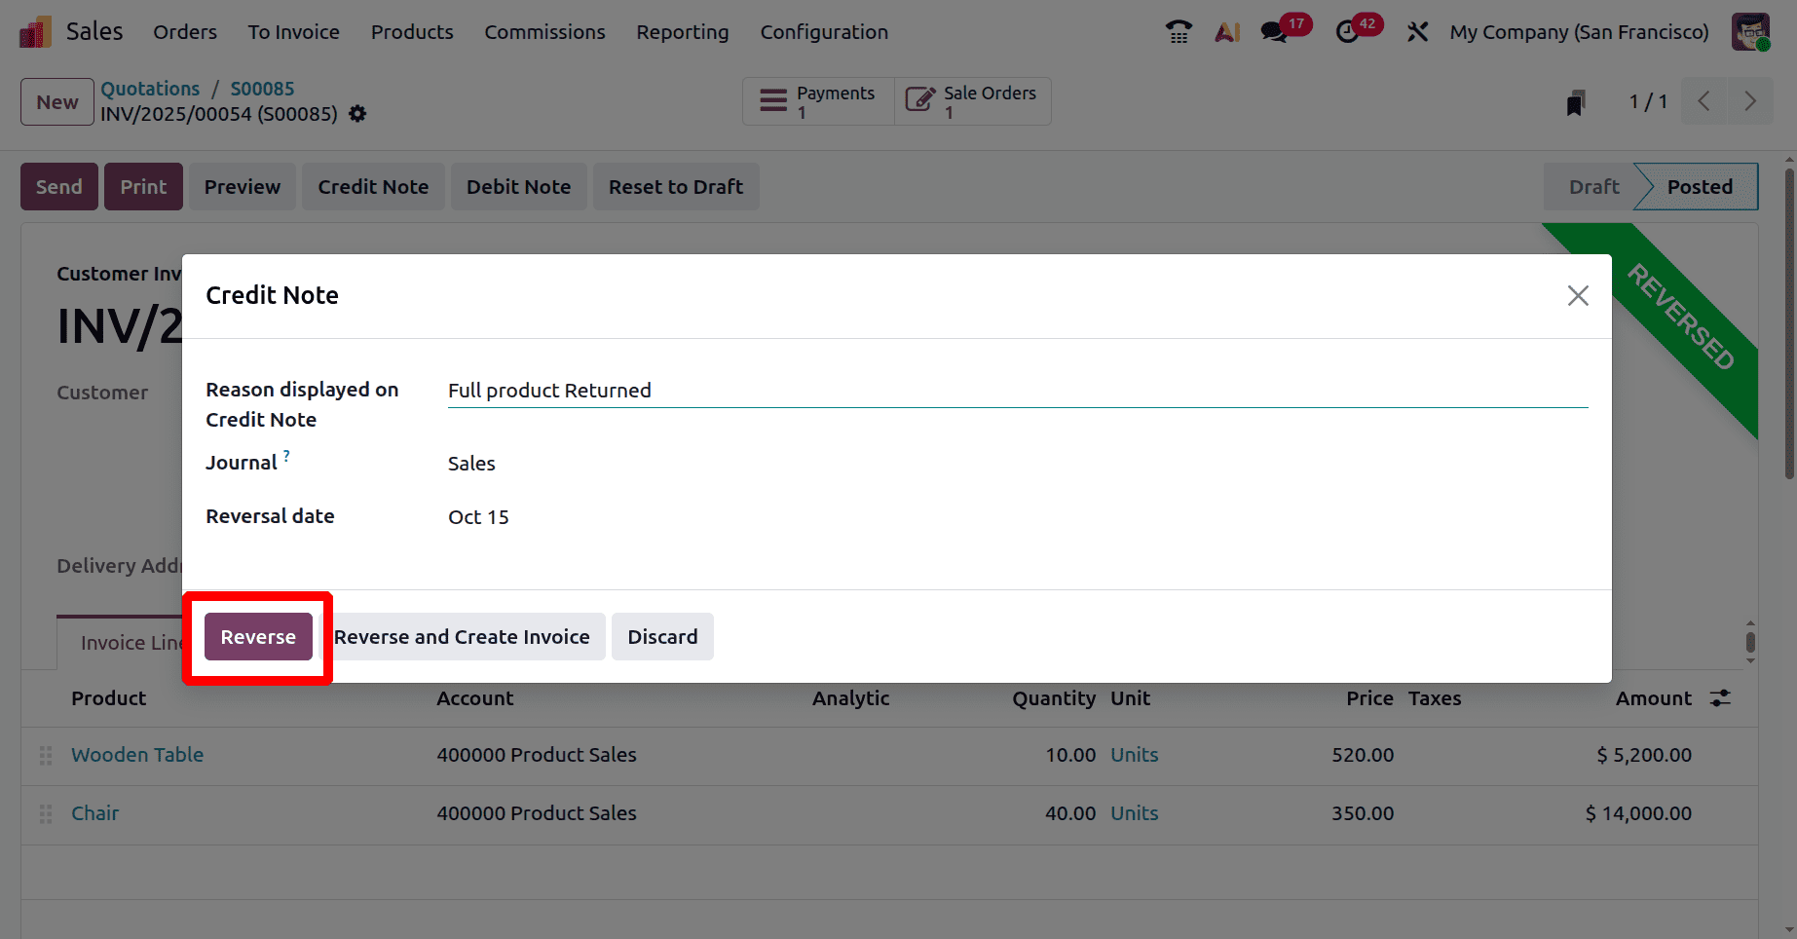The image size is (1797, 939).
Task: Open the VoIP phone dialer
Action: pos(1178,31)
